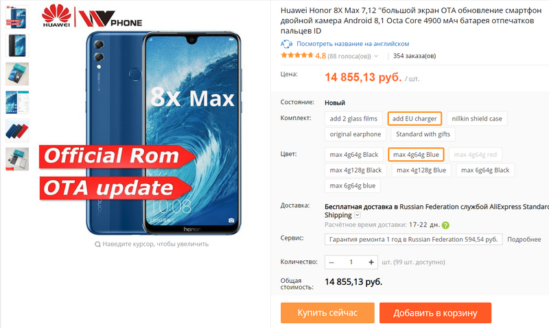Click the translate icon beside the English title link

(x=286, y=44)
